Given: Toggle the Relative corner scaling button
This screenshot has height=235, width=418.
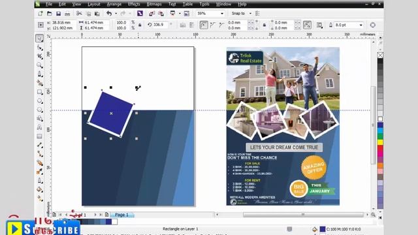Looking at the screenshot, I should [x=307, y=25].
